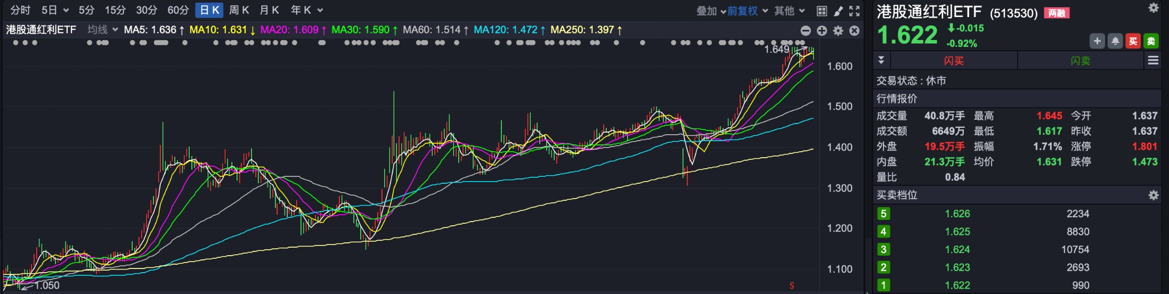
Task: Open the hamburger menu beside 闪卖
Action: tap(1153, 61)
